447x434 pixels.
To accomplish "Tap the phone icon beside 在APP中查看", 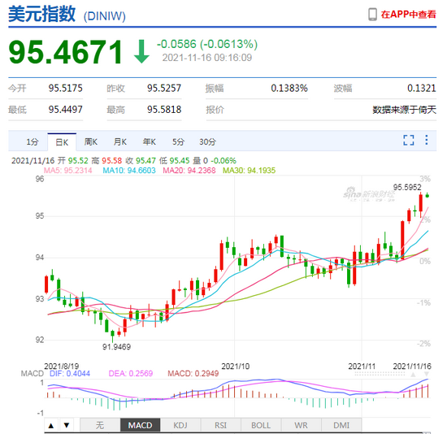I will coord(372,15).
